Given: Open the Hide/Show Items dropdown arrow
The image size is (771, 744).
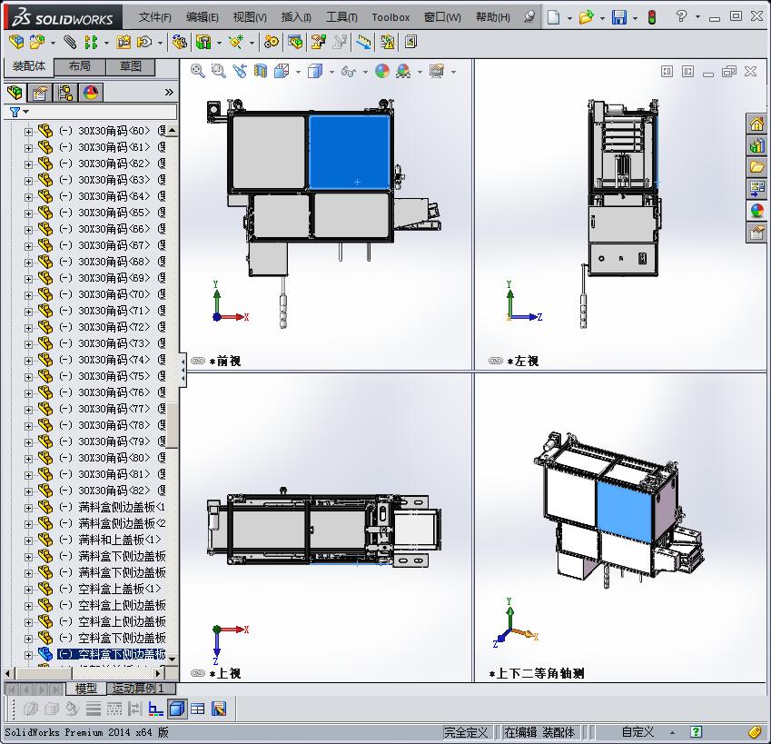Looking at the screenshot, I should [365, 73].
